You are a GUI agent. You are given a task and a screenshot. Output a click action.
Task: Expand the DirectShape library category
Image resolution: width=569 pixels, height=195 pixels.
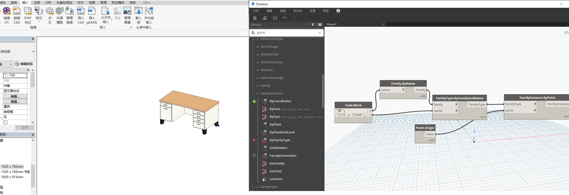258,47
